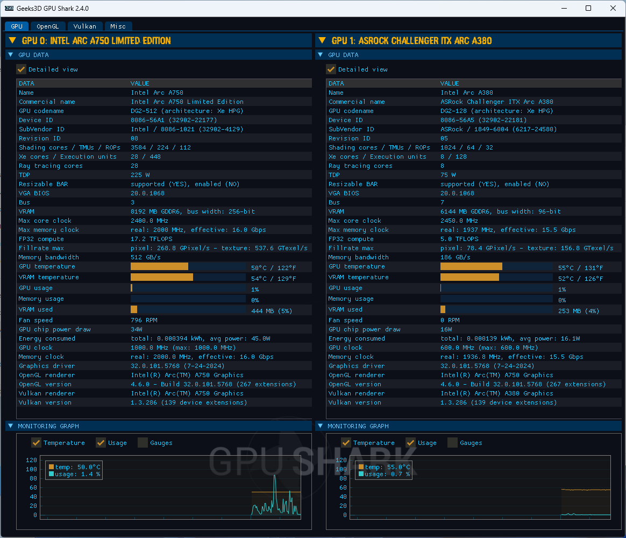Click '2400.0 MHz' max core clock value
Image resolution: width=626 pixels, height=538 pixels.
click(150, 221)
